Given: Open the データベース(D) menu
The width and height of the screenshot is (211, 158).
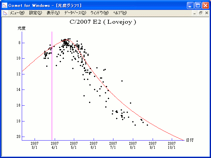Looking at the screenshot, I should click(x=75, y=13).
